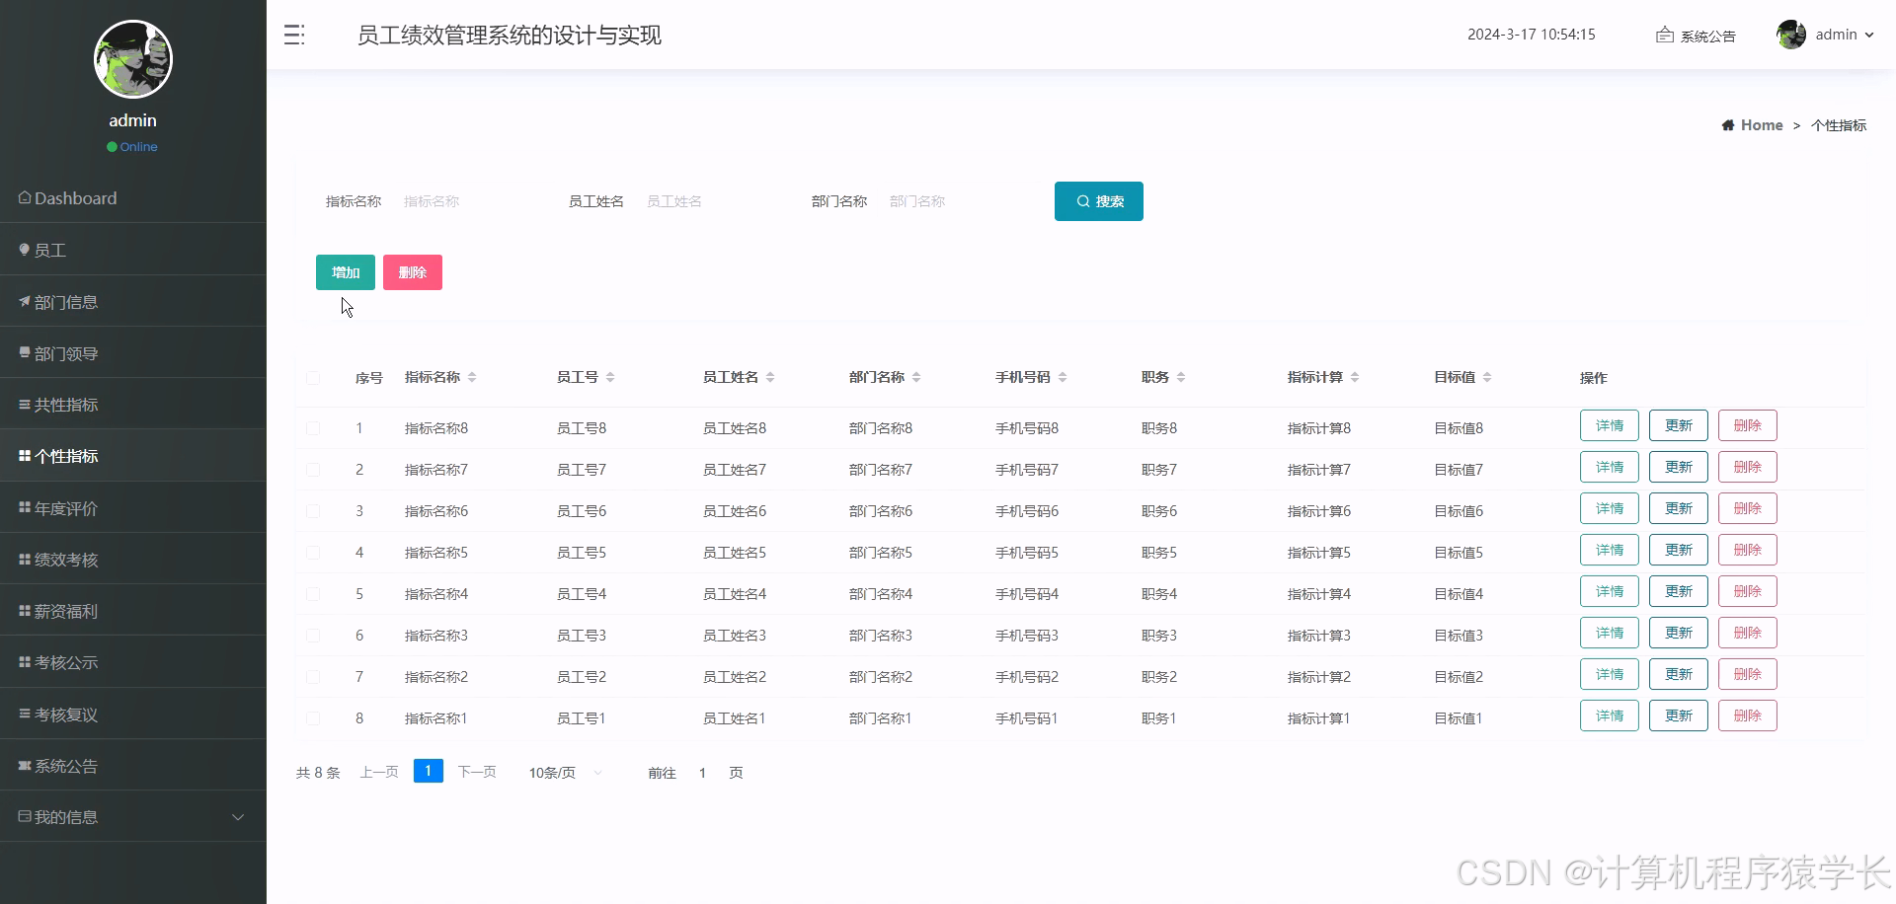
Task: Check the row with 指标名称3
Action: (313, 636)
